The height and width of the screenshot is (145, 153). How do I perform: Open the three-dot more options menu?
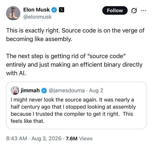pos(144,11)
